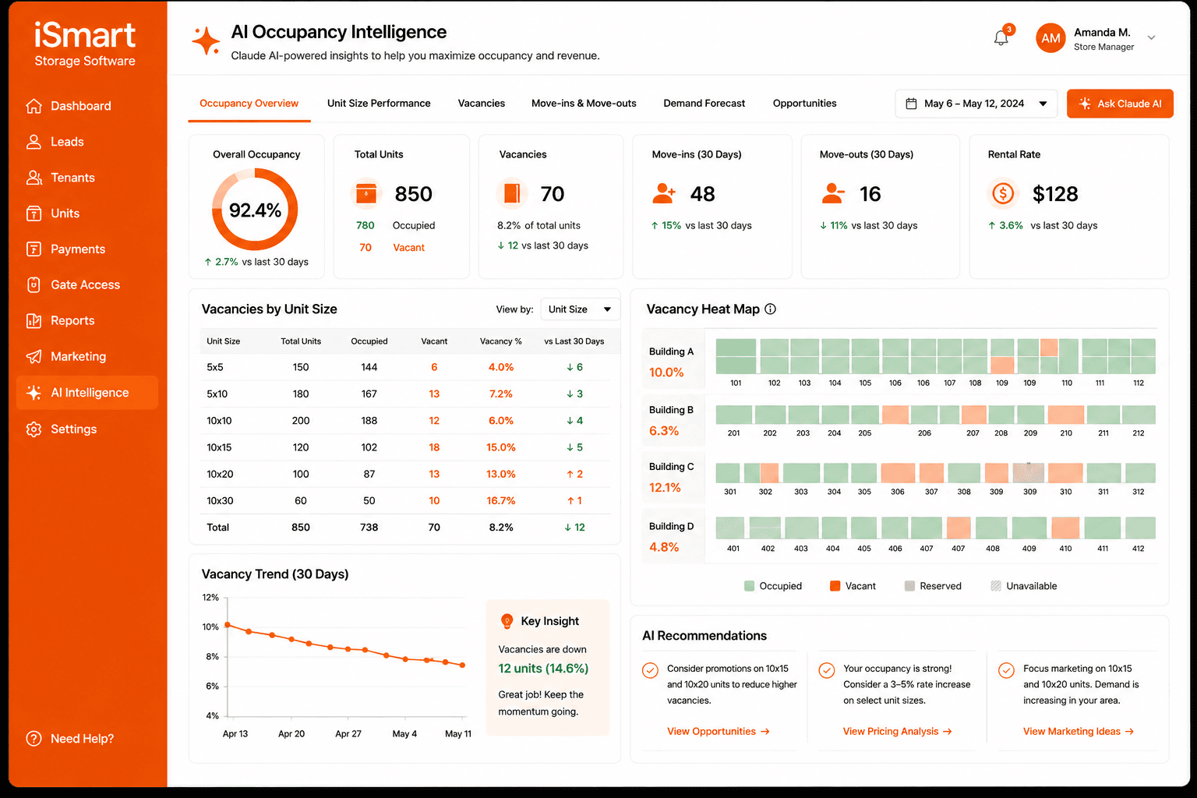Click the Ask Claude AI button
Screen dimensions: 1197x798
[x=1120, y=104]
